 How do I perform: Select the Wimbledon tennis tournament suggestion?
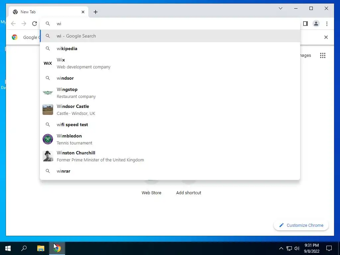(x=170, y=139)
